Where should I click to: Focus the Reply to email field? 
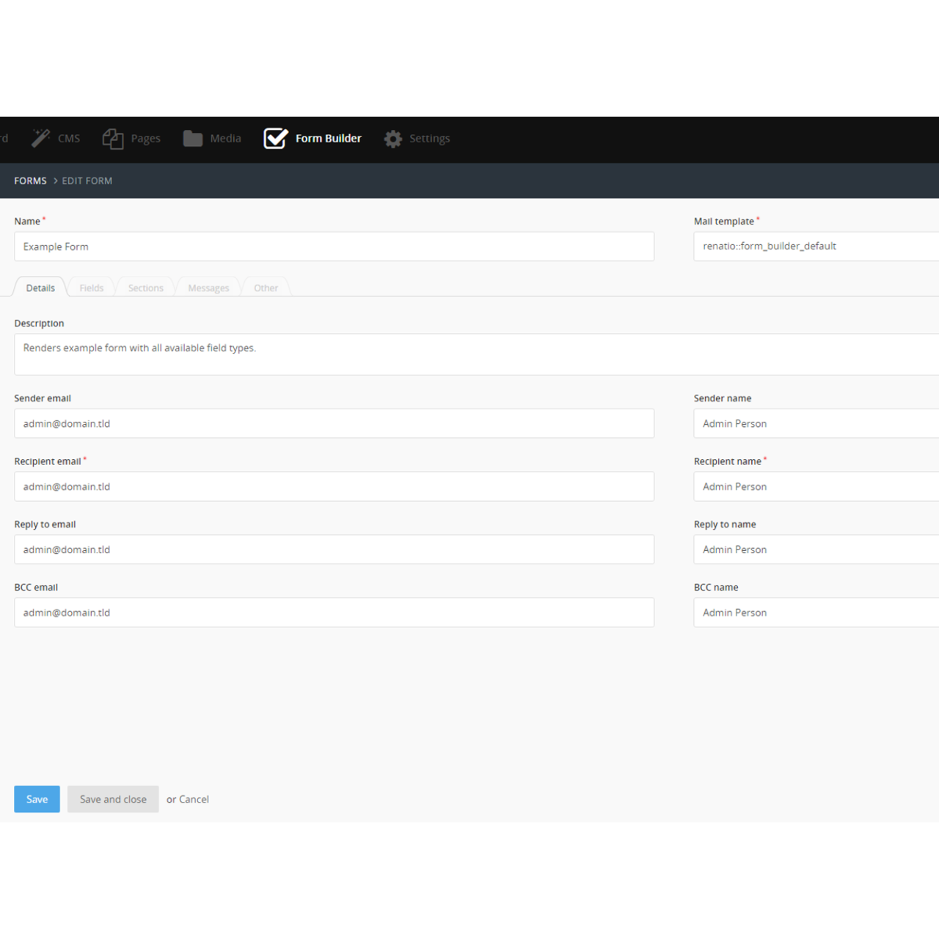pos(334,549)
